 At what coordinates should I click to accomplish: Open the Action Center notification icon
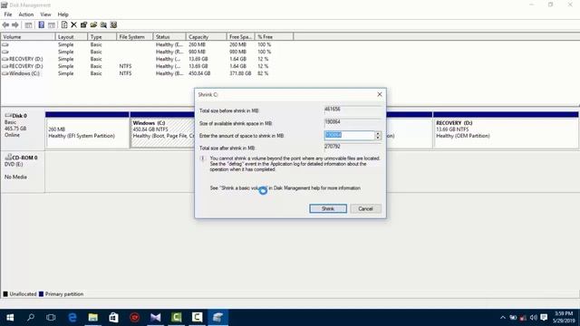(544, 318)
